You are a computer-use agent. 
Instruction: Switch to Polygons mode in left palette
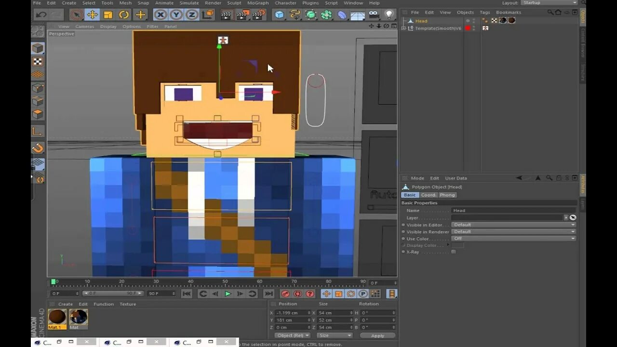pyautogui.click(x=38, y=114)
